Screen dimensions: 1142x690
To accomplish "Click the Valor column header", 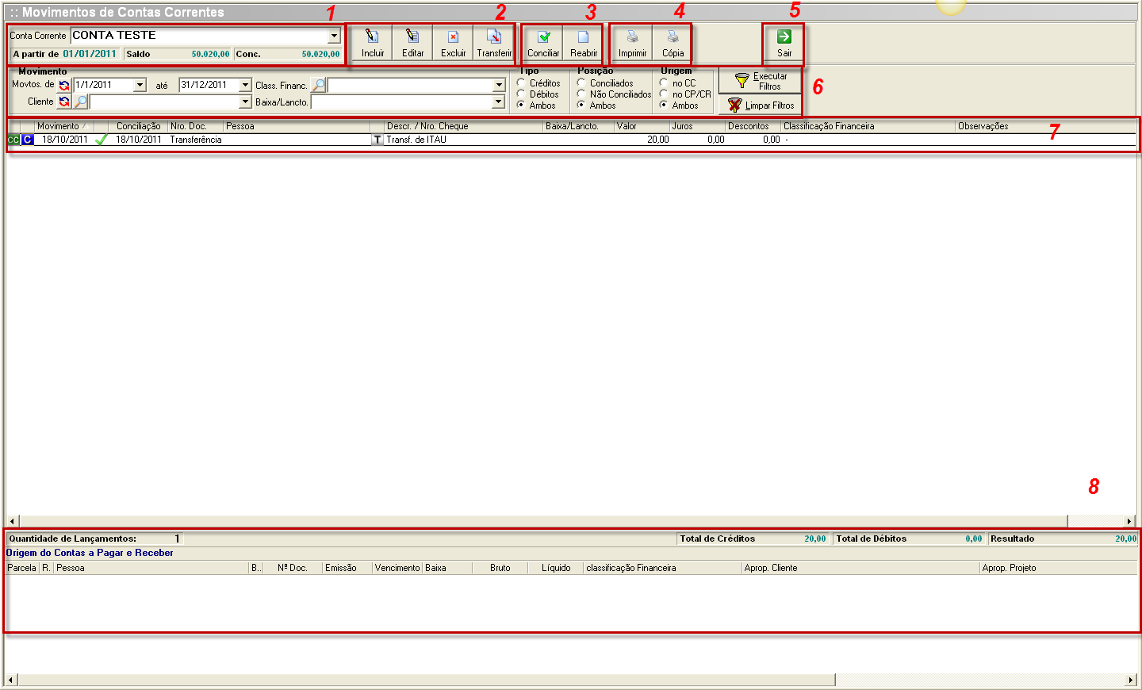I will click(642, 126).
